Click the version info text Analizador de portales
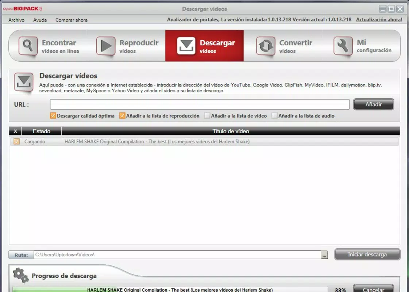409x292 pixels. pos(259,20)
